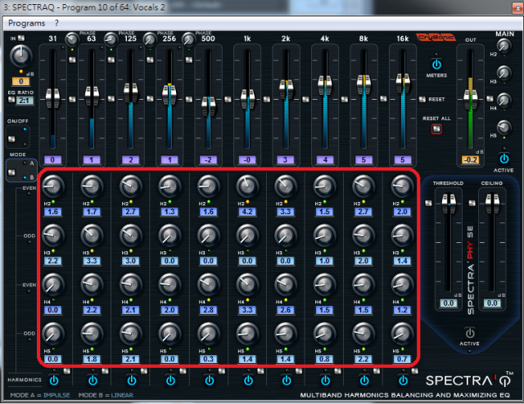
Task: Click the MAIN H2 knob
Action: click(504, 46)
